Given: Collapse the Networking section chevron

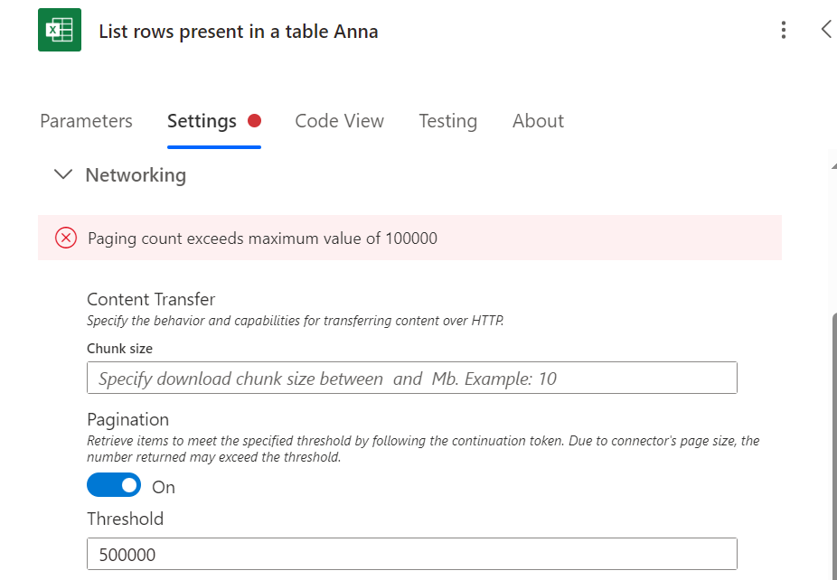Looking at the screenshot, I should (x=63, y=174).
